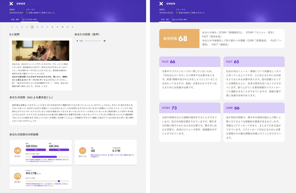Click the Q.4 設問 heading
296x193 pixels.
tap(14, 34)
